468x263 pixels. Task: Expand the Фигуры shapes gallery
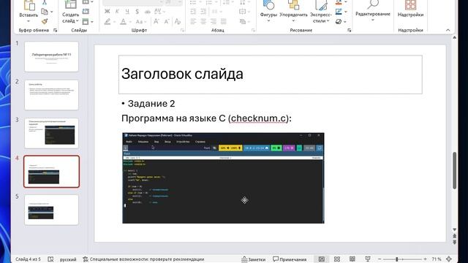pos(268,21)
